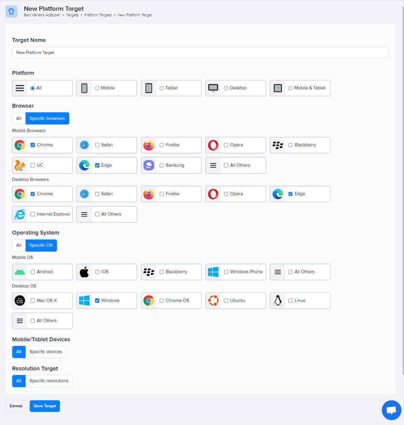Image resolution: width=404 pixels, height=425 pixels.
Task: Click the page vertical scrollbar
Action: point(403,190)
